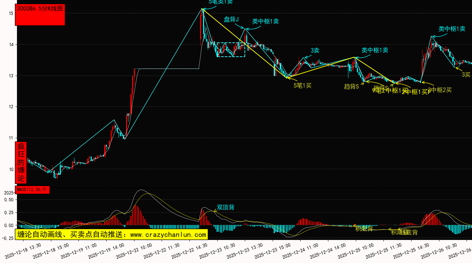This screenshot has width=472, height=263.
Task: Click the 趋背S divergence label
Action: point(351,87)
